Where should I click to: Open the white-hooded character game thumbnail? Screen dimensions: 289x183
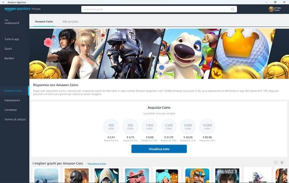(107, 176)
